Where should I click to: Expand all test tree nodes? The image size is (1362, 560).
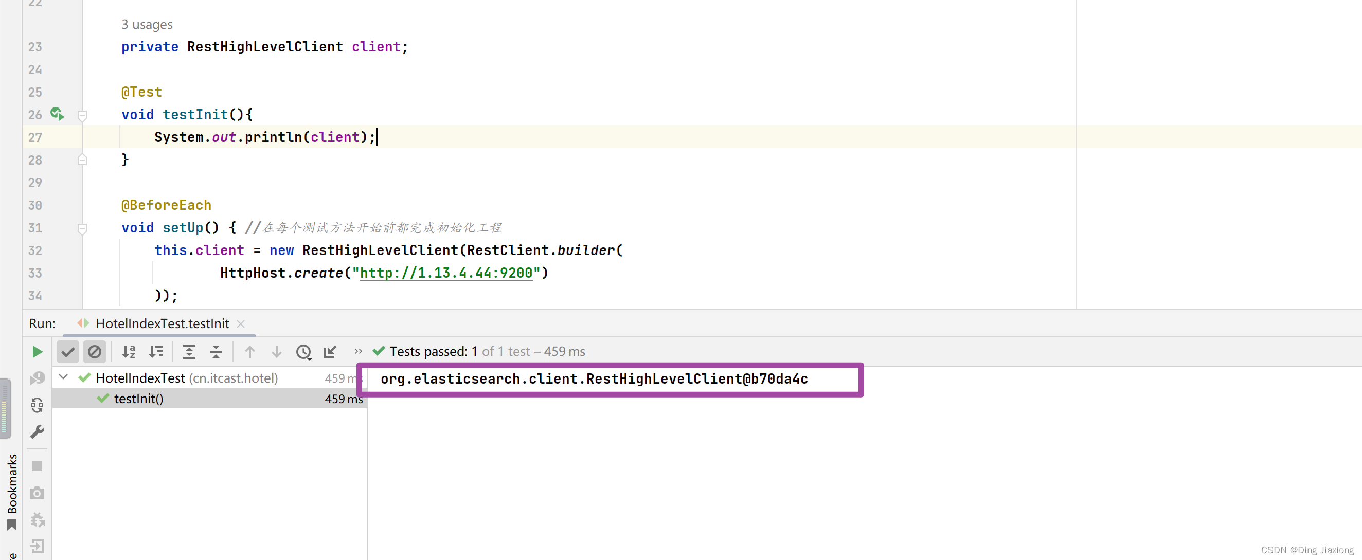pyautogui.click(x=189, y=352)
